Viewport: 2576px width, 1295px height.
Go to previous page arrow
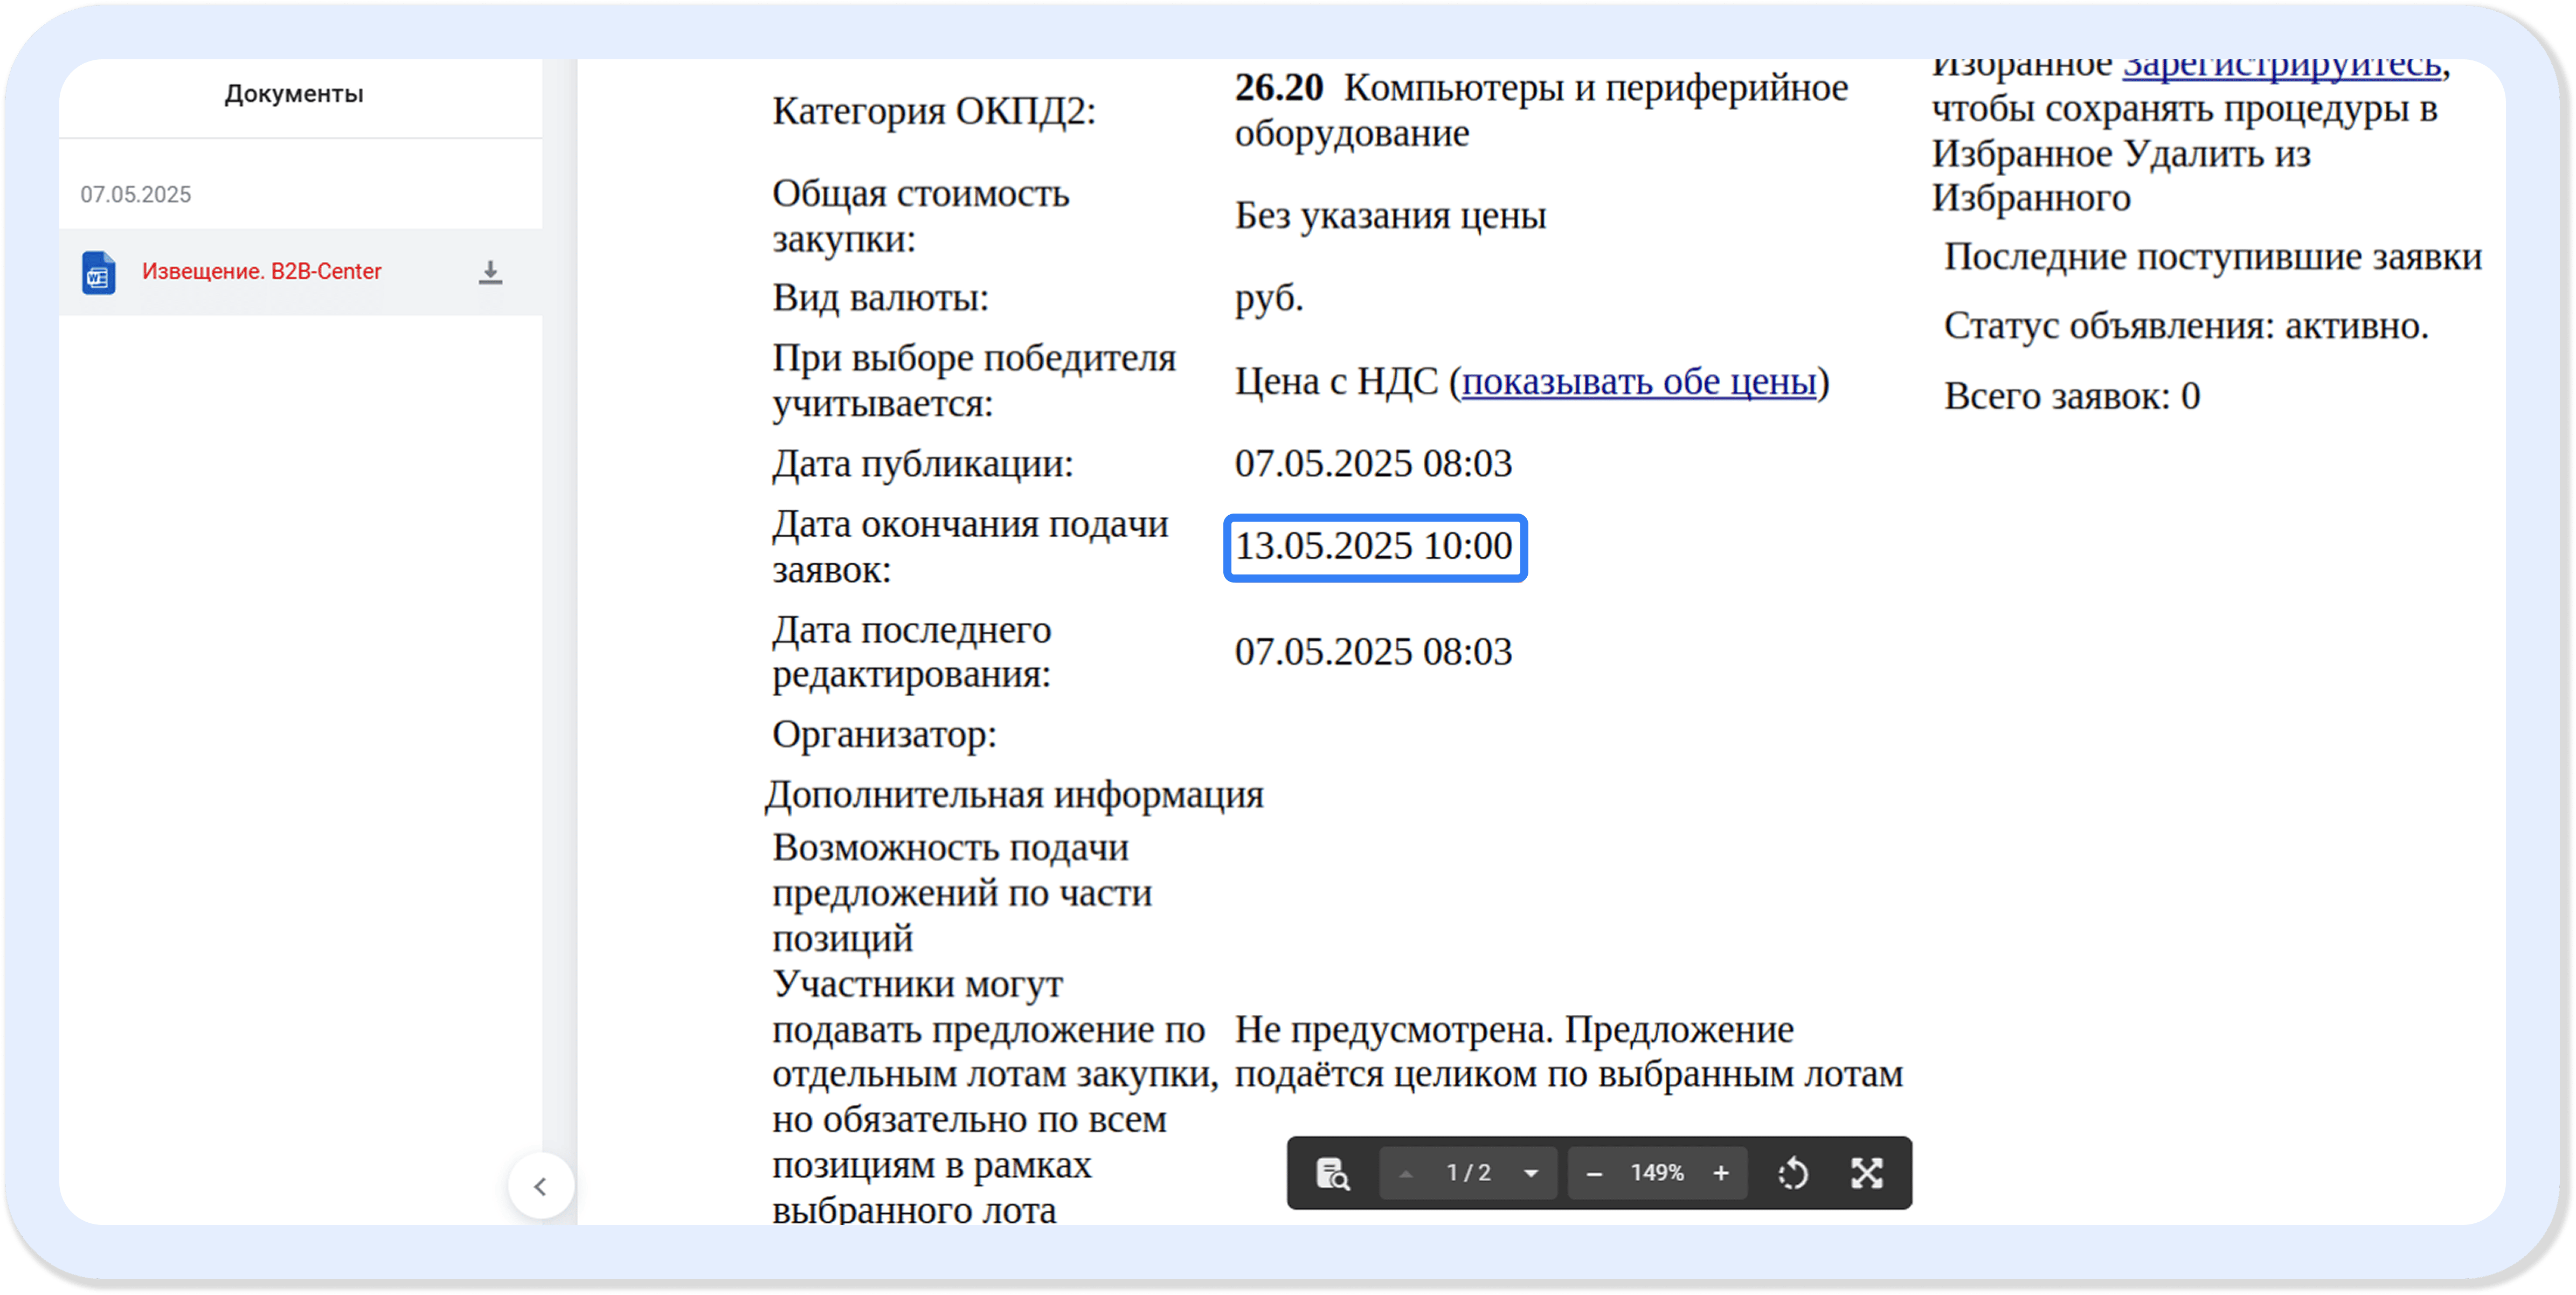(1406, 1173)
